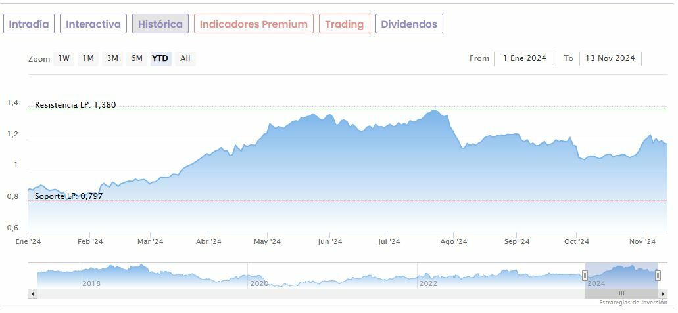Set zoom range to 1M
The image size is (678, 313).
click(x=87, y=58)
